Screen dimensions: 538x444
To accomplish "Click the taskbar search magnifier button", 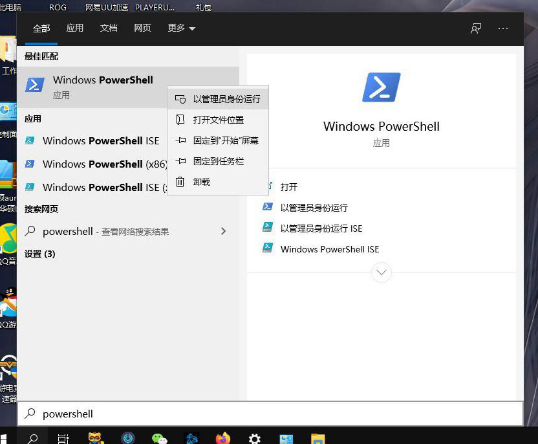I will tap(32, 438).
